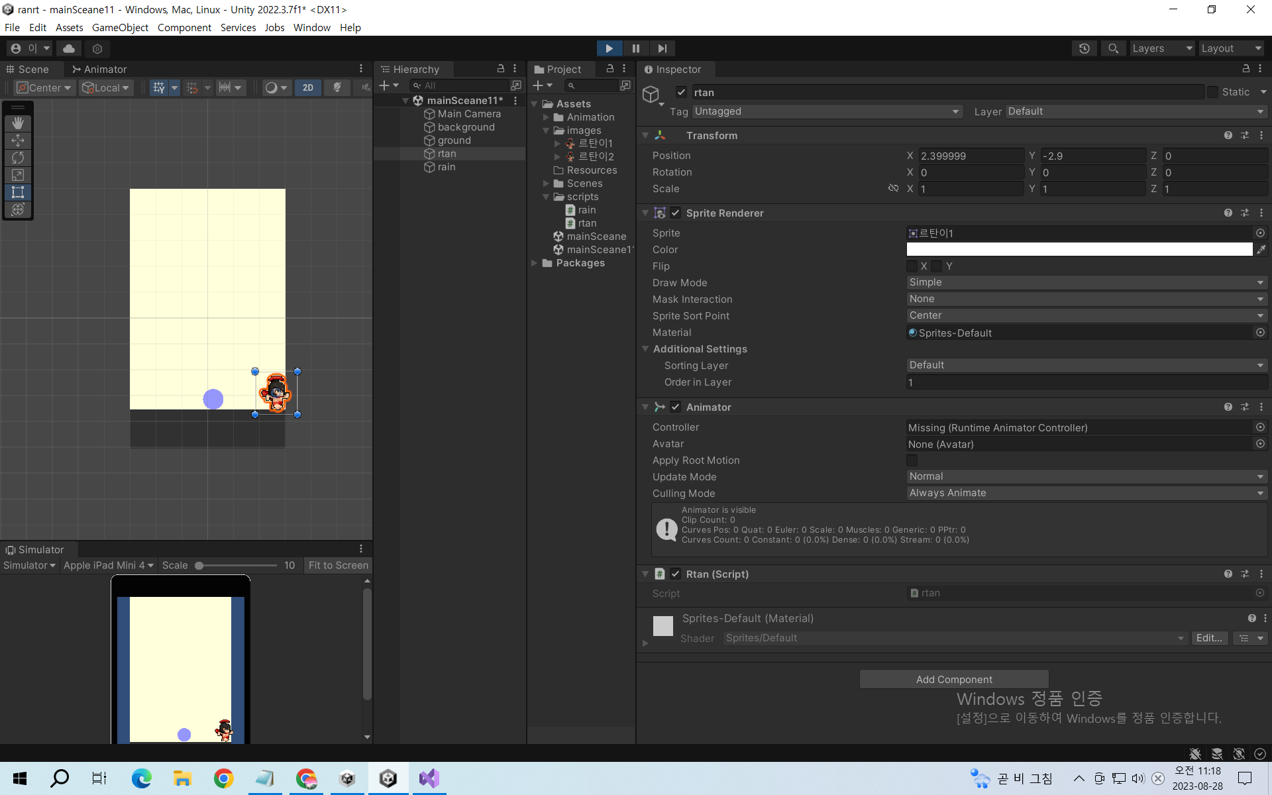Open the Sorting Layer dropdown

click(x=1086, y=365)
